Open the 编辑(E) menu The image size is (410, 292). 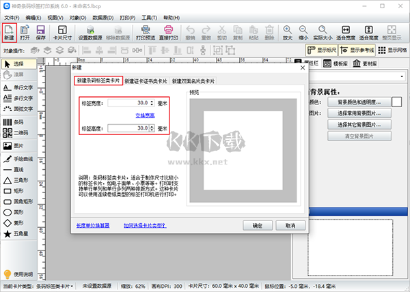point(33,18)
